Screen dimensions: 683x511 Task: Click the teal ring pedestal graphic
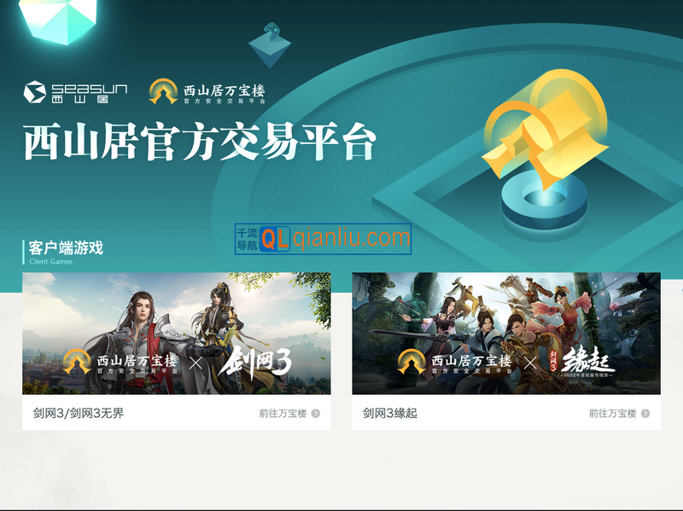tap(544, 200)
